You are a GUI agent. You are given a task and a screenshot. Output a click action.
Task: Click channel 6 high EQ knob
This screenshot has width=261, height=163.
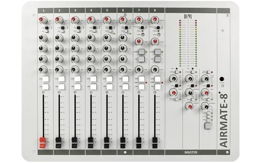pyautogui.click(x=123, y=38)
